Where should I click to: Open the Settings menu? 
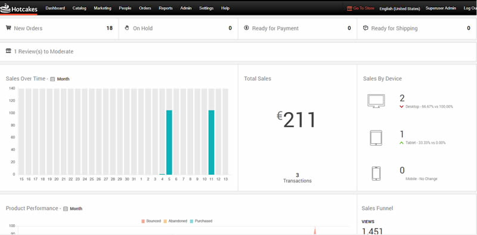[x=206, y=8]
